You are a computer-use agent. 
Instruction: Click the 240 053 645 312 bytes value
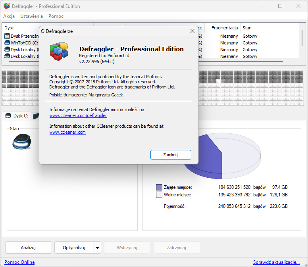pyautogui.click(x=234, y=206)
